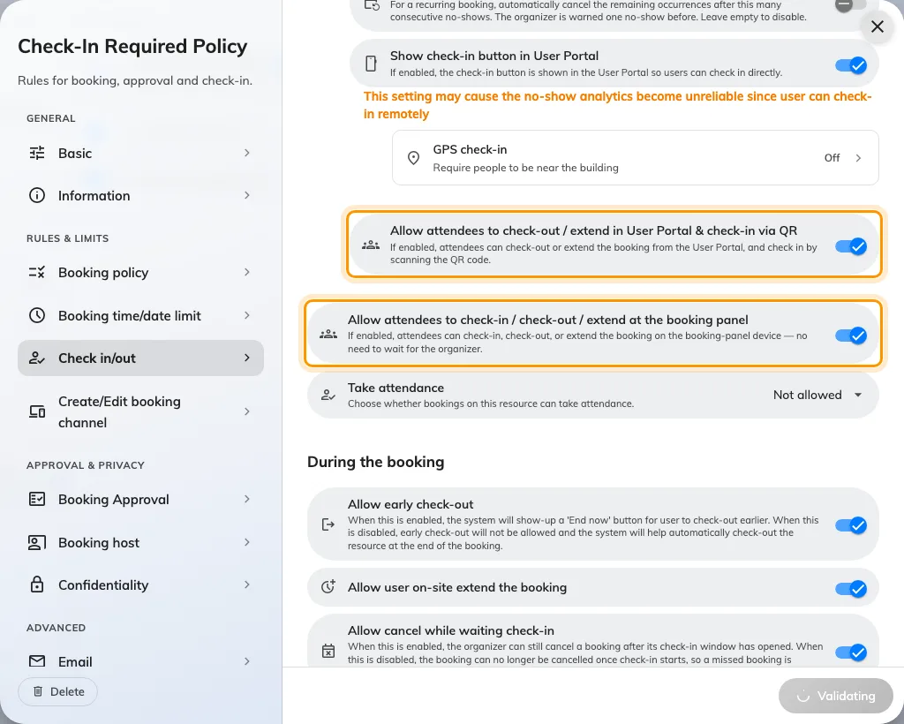Click the GPS check-in location pin icon
Screen dimensions: 904x724
(413, 157)
